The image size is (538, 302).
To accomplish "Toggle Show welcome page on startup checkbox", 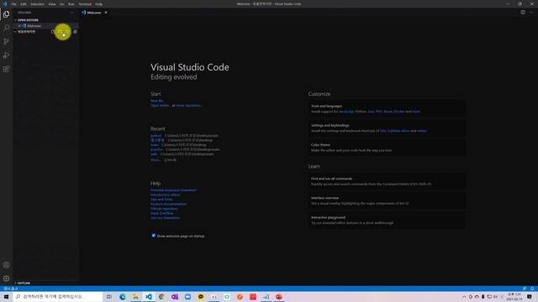I will coord(153,236).
